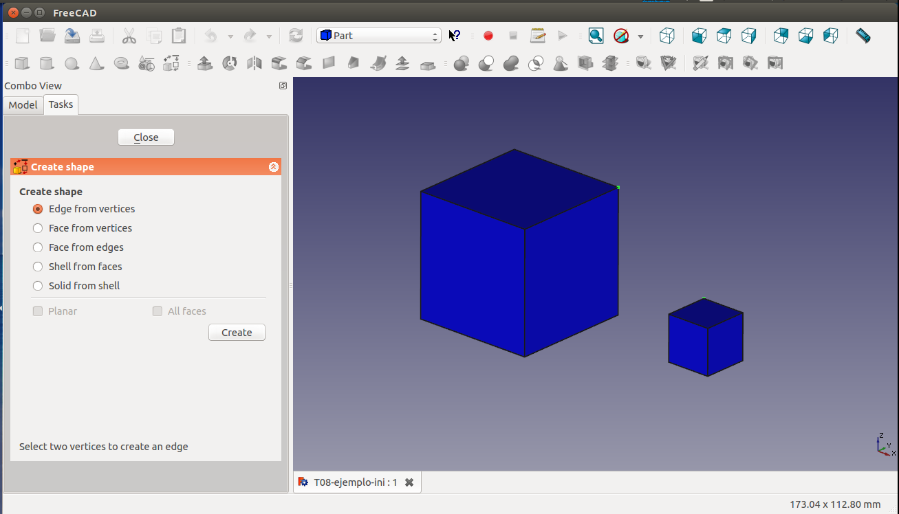Expand the draw style dropdown arrow
The height and width of the screenshot is (514, 899).
(640, 36)
